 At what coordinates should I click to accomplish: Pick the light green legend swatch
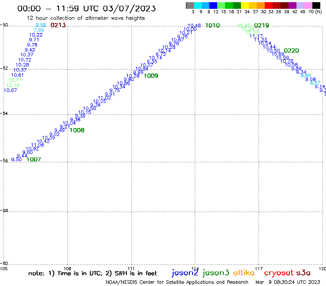click(x=221, y=5)
